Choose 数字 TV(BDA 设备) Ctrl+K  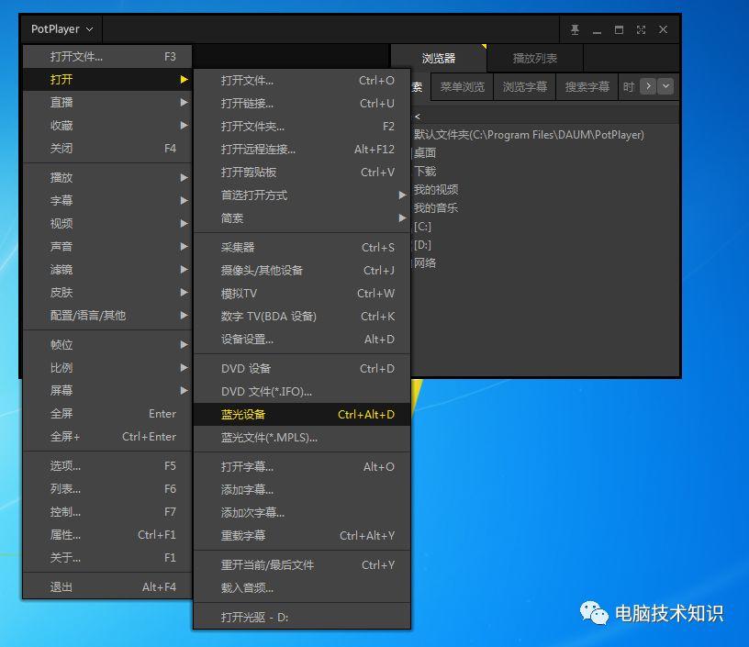302,316
